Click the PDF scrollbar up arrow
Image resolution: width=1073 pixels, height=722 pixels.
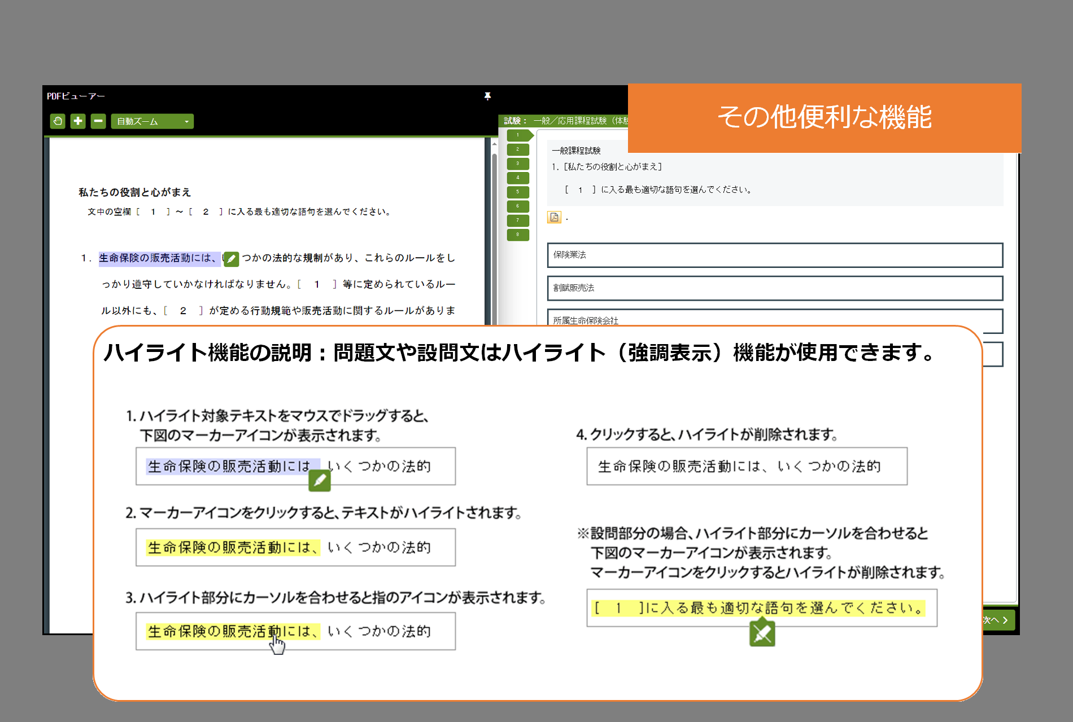[495, 144]
